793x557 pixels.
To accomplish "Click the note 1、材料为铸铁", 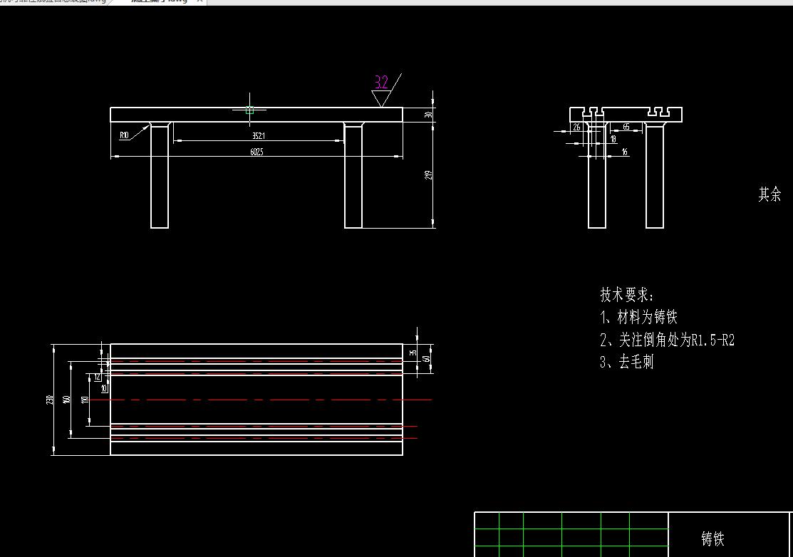I will [639, 317].
